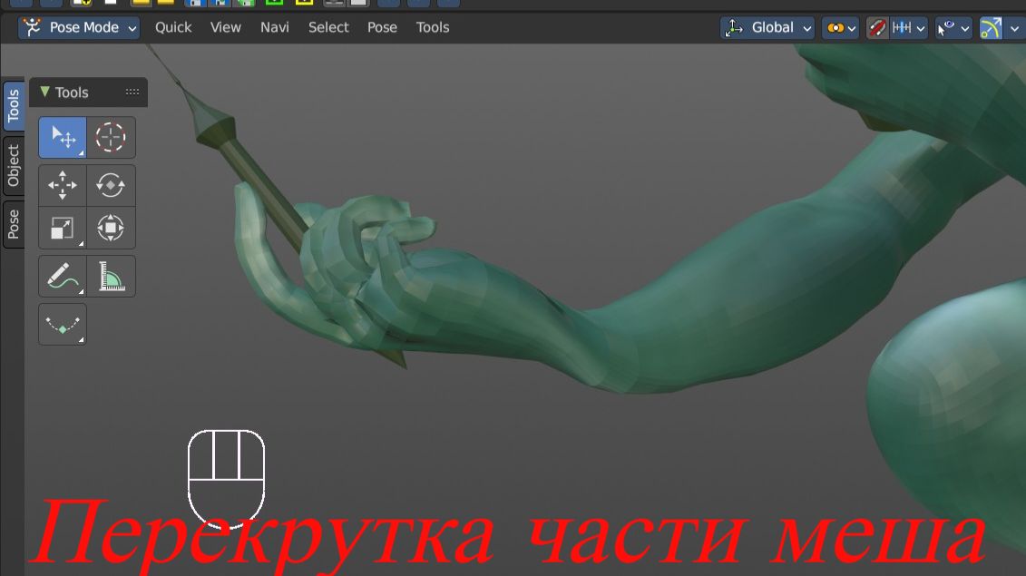Image resolution: width=1026 pixels, height=576 pixels.
Task: Activate the Move tool
Action: click(63, 185)
